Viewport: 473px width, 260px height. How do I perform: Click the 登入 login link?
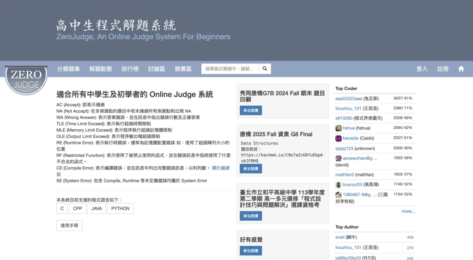(422, 69)
